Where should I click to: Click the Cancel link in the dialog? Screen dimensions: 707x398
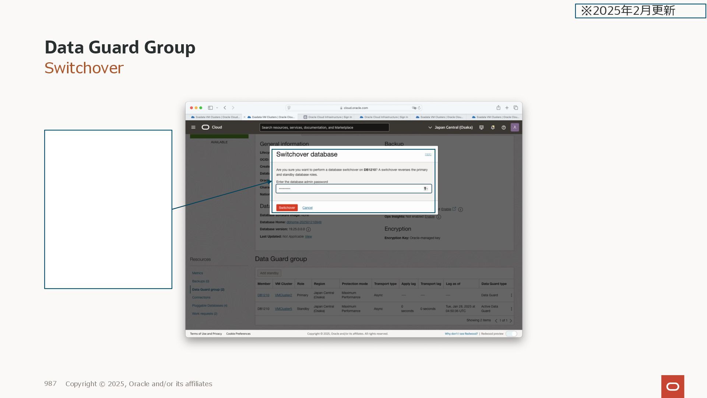[307, 208]
